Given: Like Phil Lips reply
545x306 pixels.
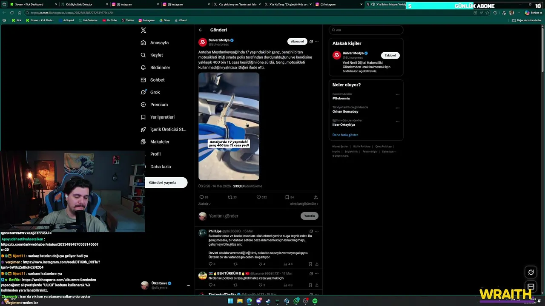Looking at the screenshot, I should coord(261,264).
